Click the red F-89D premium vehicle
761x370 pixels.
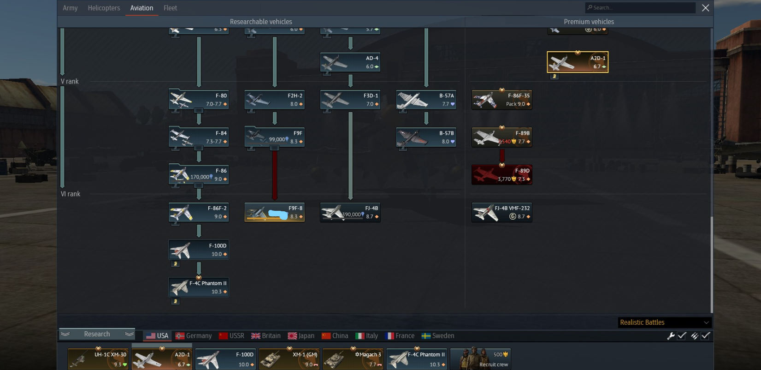(x=501, y=175)
